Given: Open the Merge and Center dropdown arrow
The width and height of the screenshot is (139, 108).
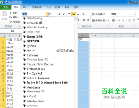Looking at the screenshot, I should (x=108, y=20).
